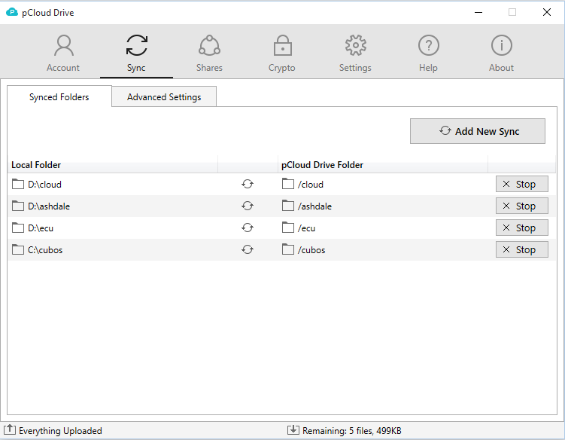This screenshot has width=565, height=440.
Task: Open the Help section
Action: coord(428,52)
